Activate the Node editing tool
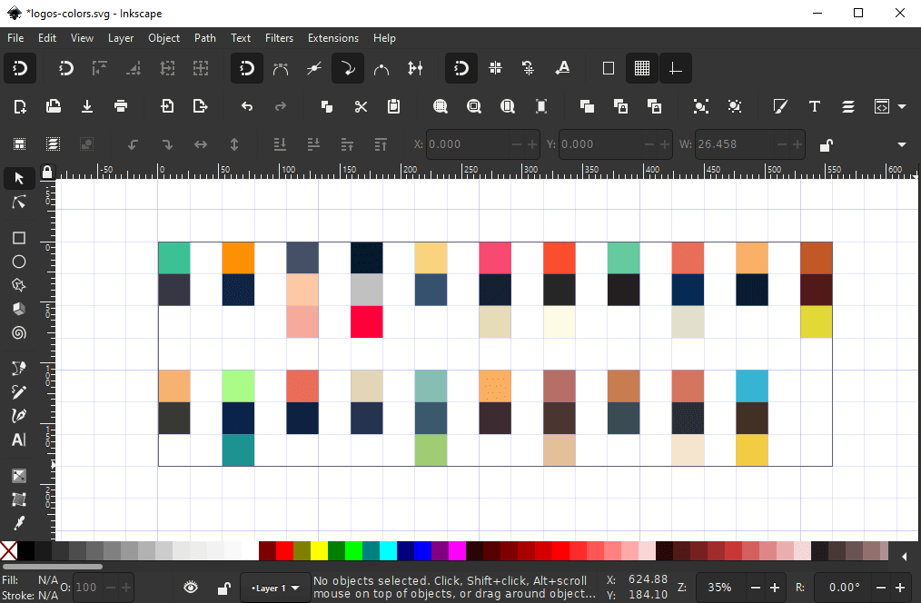Image resolution: width=921 pixels, height=603 pixels. [19, 203]
